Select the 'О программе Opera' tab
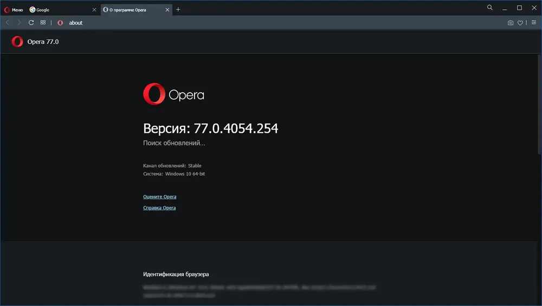542x306 pixels. [136, 10]
